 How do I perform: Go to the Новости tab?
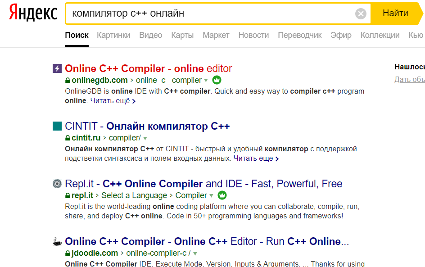tap(254, 35)
